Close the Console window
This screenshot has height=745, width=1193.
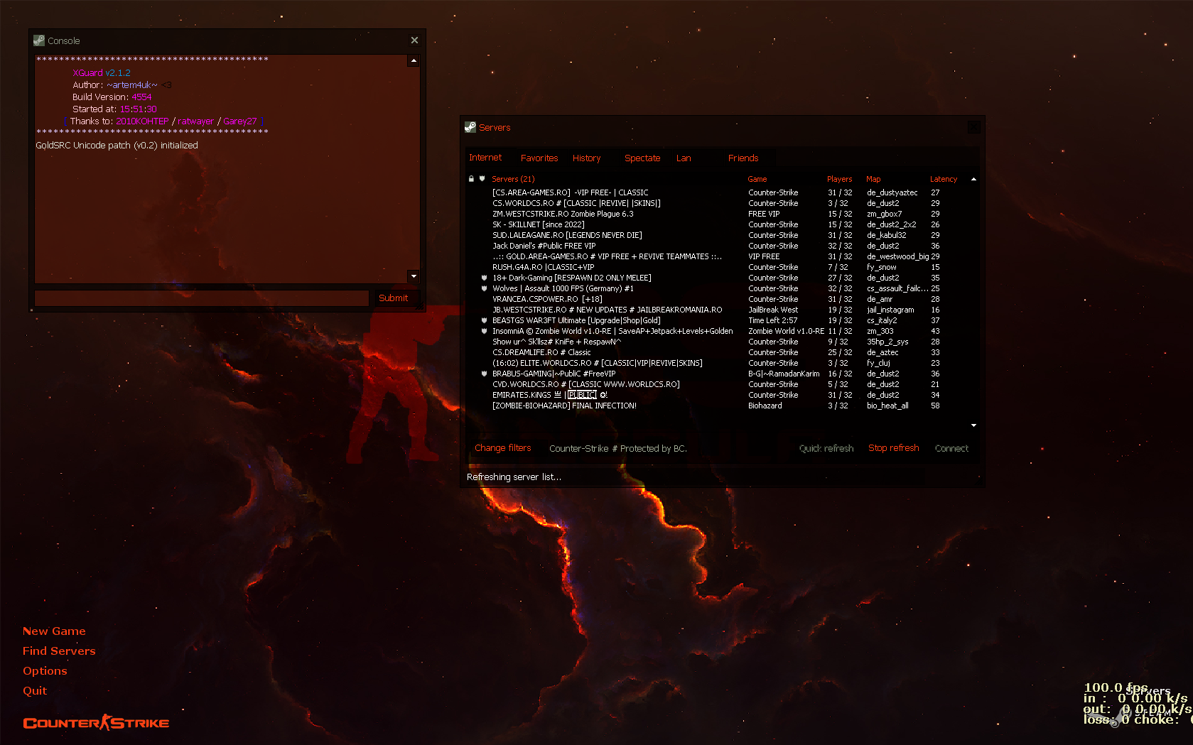[414, 40]
